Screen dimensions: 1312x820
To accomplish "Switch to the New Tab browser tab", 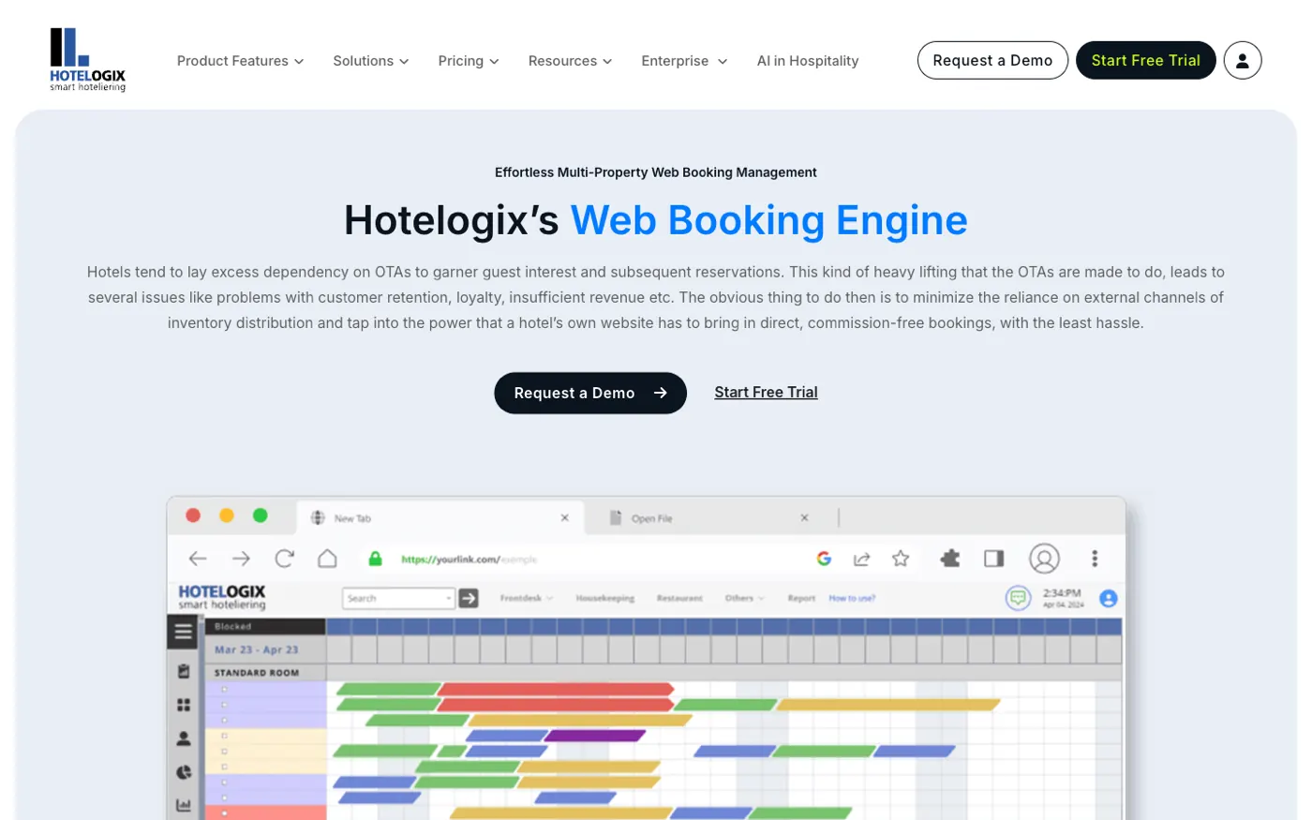I will (440, 517).
